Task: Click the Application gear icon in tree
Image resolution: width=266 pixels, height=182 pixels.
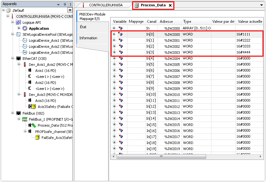Action: click(25, 28)
